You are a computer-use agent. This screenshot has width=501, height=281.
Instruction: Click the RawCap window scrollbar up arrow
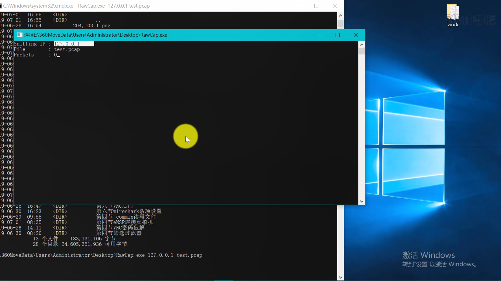click(x=361, y=45)
